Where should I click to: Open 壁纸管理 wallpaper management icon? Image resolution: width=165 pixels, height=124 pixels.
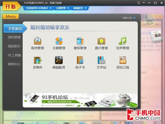coord(80,41)
